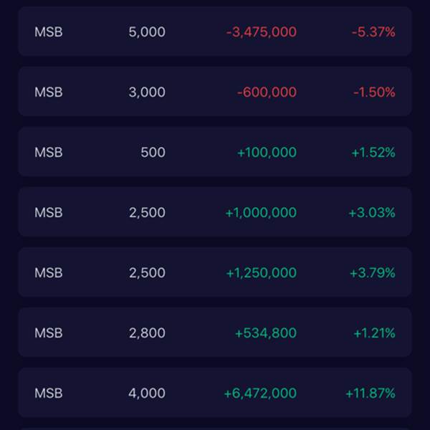
Task: Open the MSB row with 500 quantity
Action: [153, 153]
